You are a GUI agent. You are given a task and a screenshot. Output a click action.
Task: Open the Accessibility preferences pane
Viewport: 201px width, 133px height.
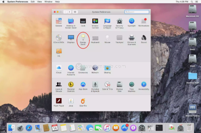tap(144, 86)
